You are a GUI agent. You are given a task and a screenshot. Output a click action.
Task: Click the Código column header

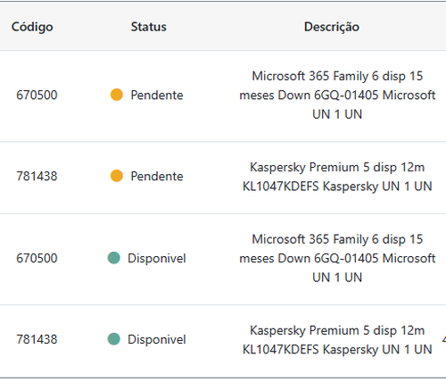pos(32,27)
